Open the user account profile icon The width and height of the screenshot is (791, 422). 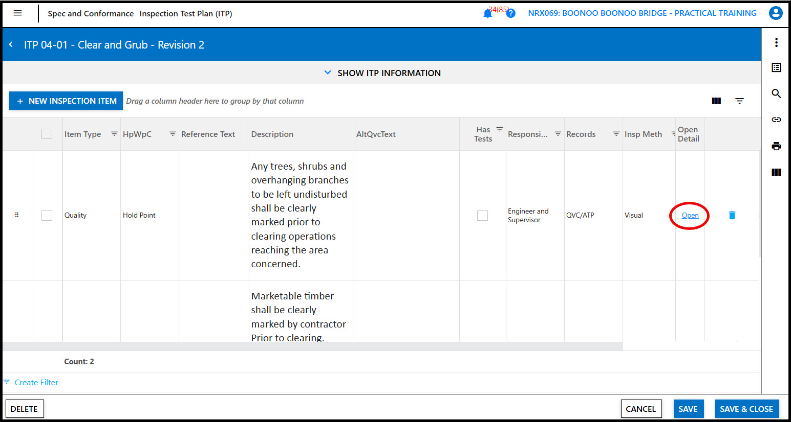coord(776,13)
